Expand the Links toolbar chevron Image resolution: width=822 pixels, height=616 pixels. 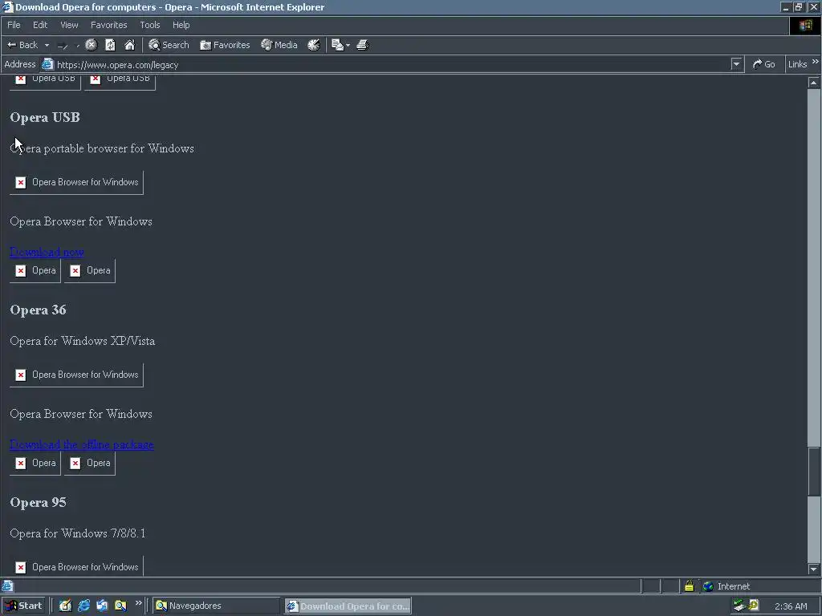816,62
